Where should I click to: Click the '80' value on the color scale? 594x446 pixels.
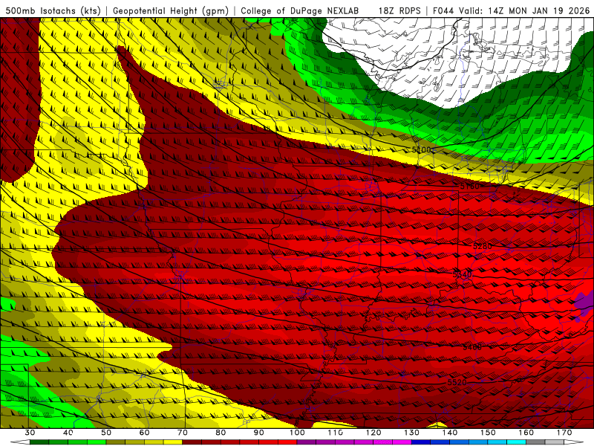pyautogui.click(x=221, y=433)
